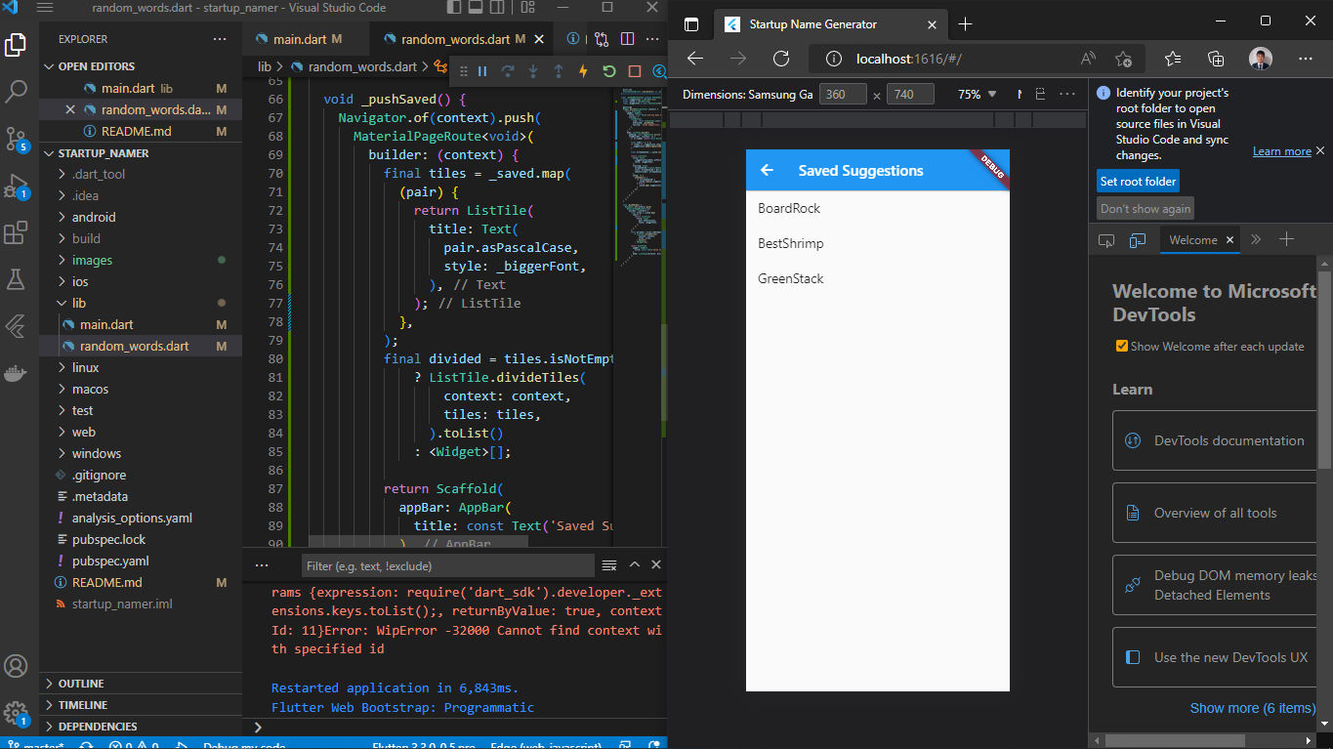
Task: Show more DevTools tabs chevron
Action: point(1256,239)
